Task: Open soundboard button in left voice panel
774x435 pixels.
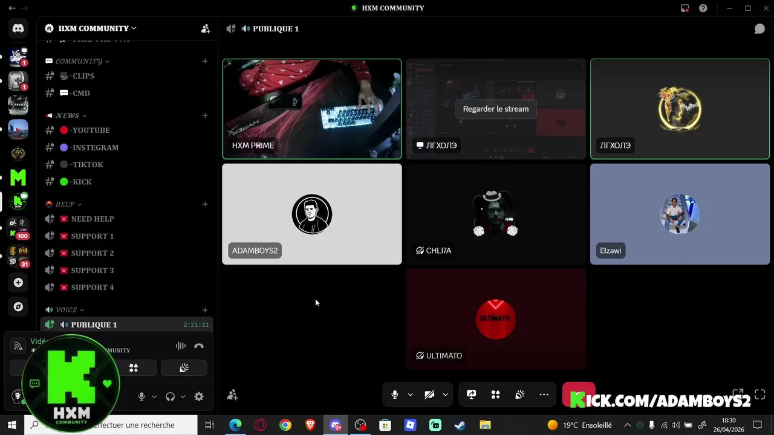Action: 184,368
